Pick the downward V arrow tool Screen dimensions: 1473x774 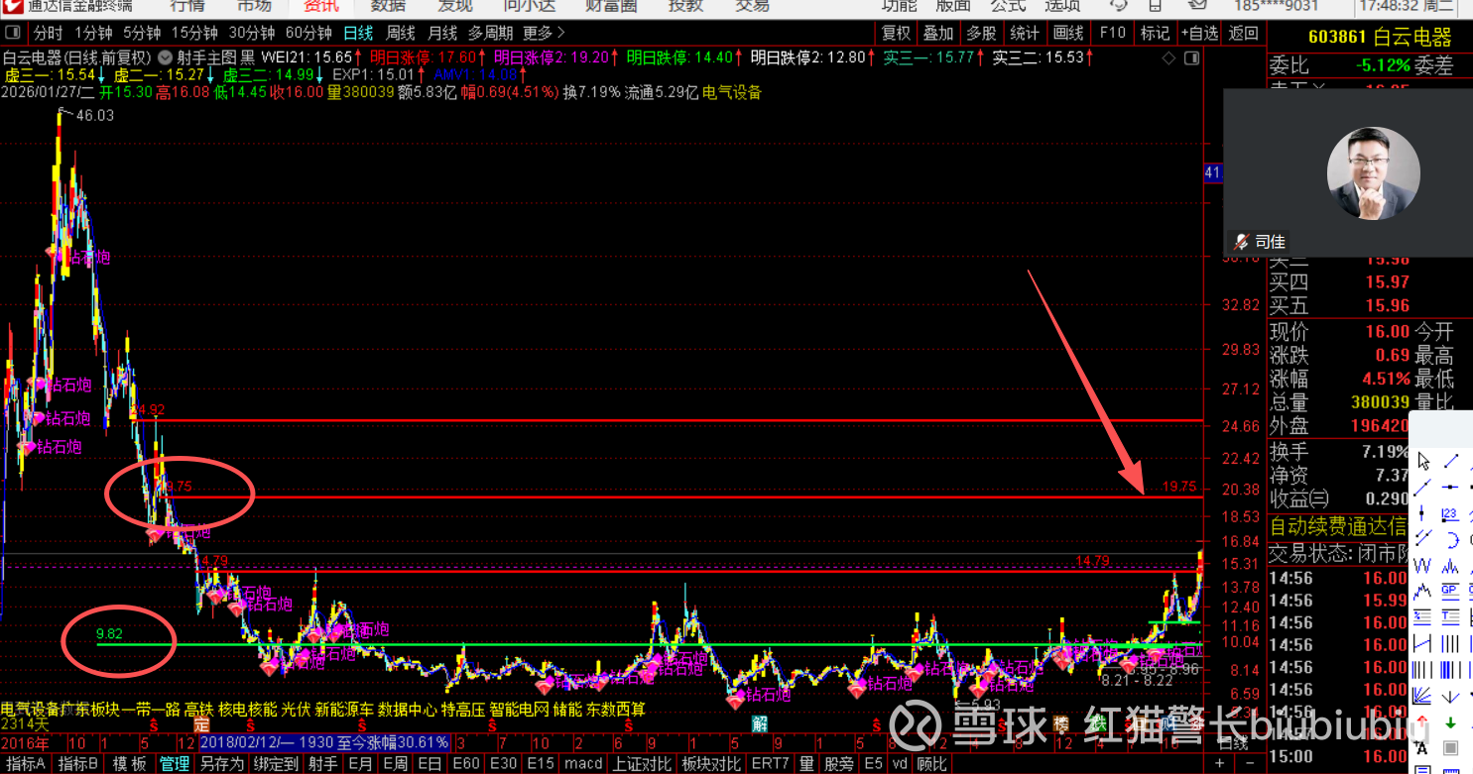(1450, 695)
